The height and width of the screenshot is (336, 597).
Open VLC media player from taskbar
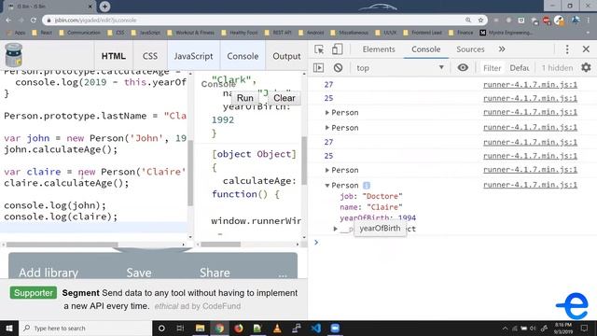(277, 328)
